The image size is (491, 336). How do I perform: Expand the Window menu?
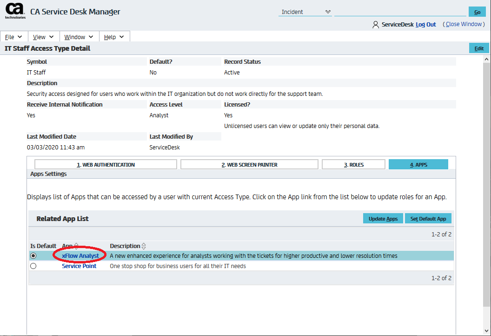(x=79, y=37)
